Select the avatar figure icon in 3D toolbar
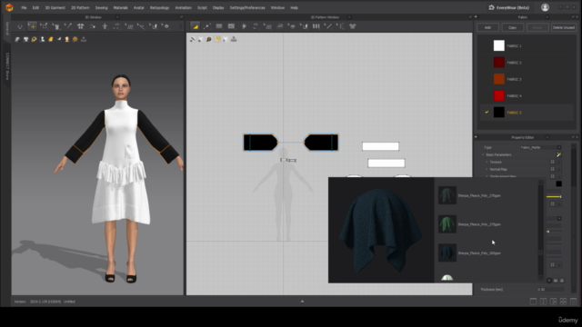The height and width of the screenshot is (327, 582). (105, 26)
